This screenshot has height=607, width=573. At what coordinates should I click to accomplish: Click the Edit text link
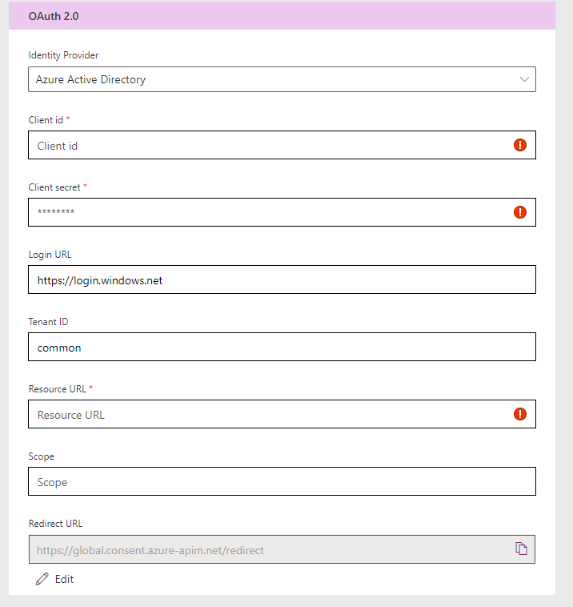click(64, 579)
